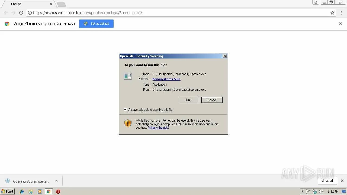Click Cancel in the Security Warning dialog
This screenshot has height=195, width=347.
coord(212,100)
